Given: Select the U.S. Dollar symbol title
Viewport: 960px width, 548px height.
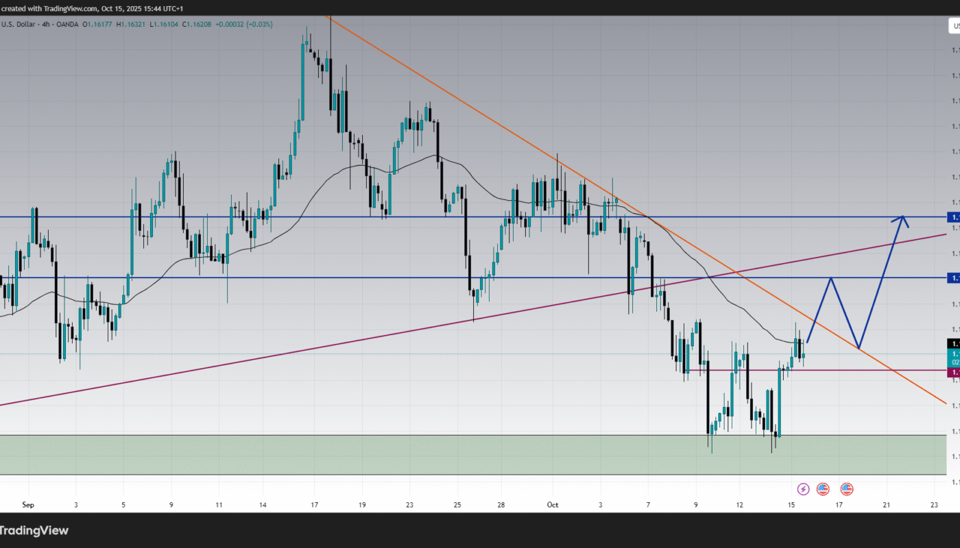Looking at the screenshot, I should click(19, 23).
